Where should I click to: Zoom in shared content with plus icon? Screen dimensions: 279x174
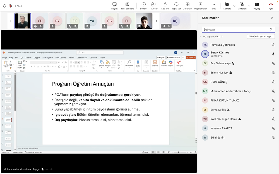tap(51, 169)
